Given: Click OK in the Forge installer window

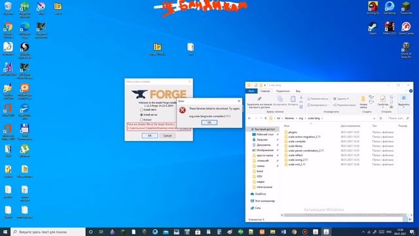Looking at the screenshot, I should pos(150,136).
